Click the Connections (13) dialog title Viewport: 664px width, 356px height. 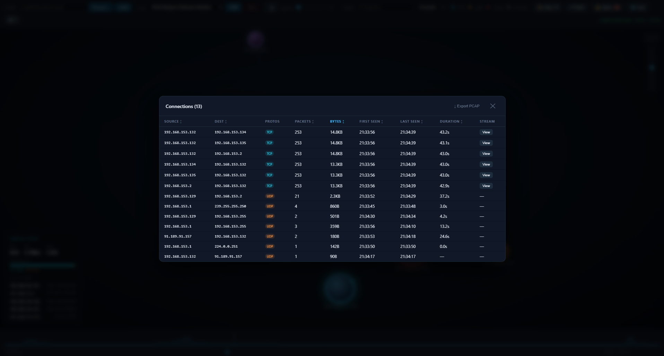(184, 106)
